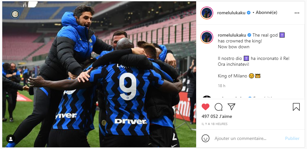View the 497 052 J'aime likes list
Image resolution: width=307 pixels, height=149 pixels.
(x=217, y=116)
